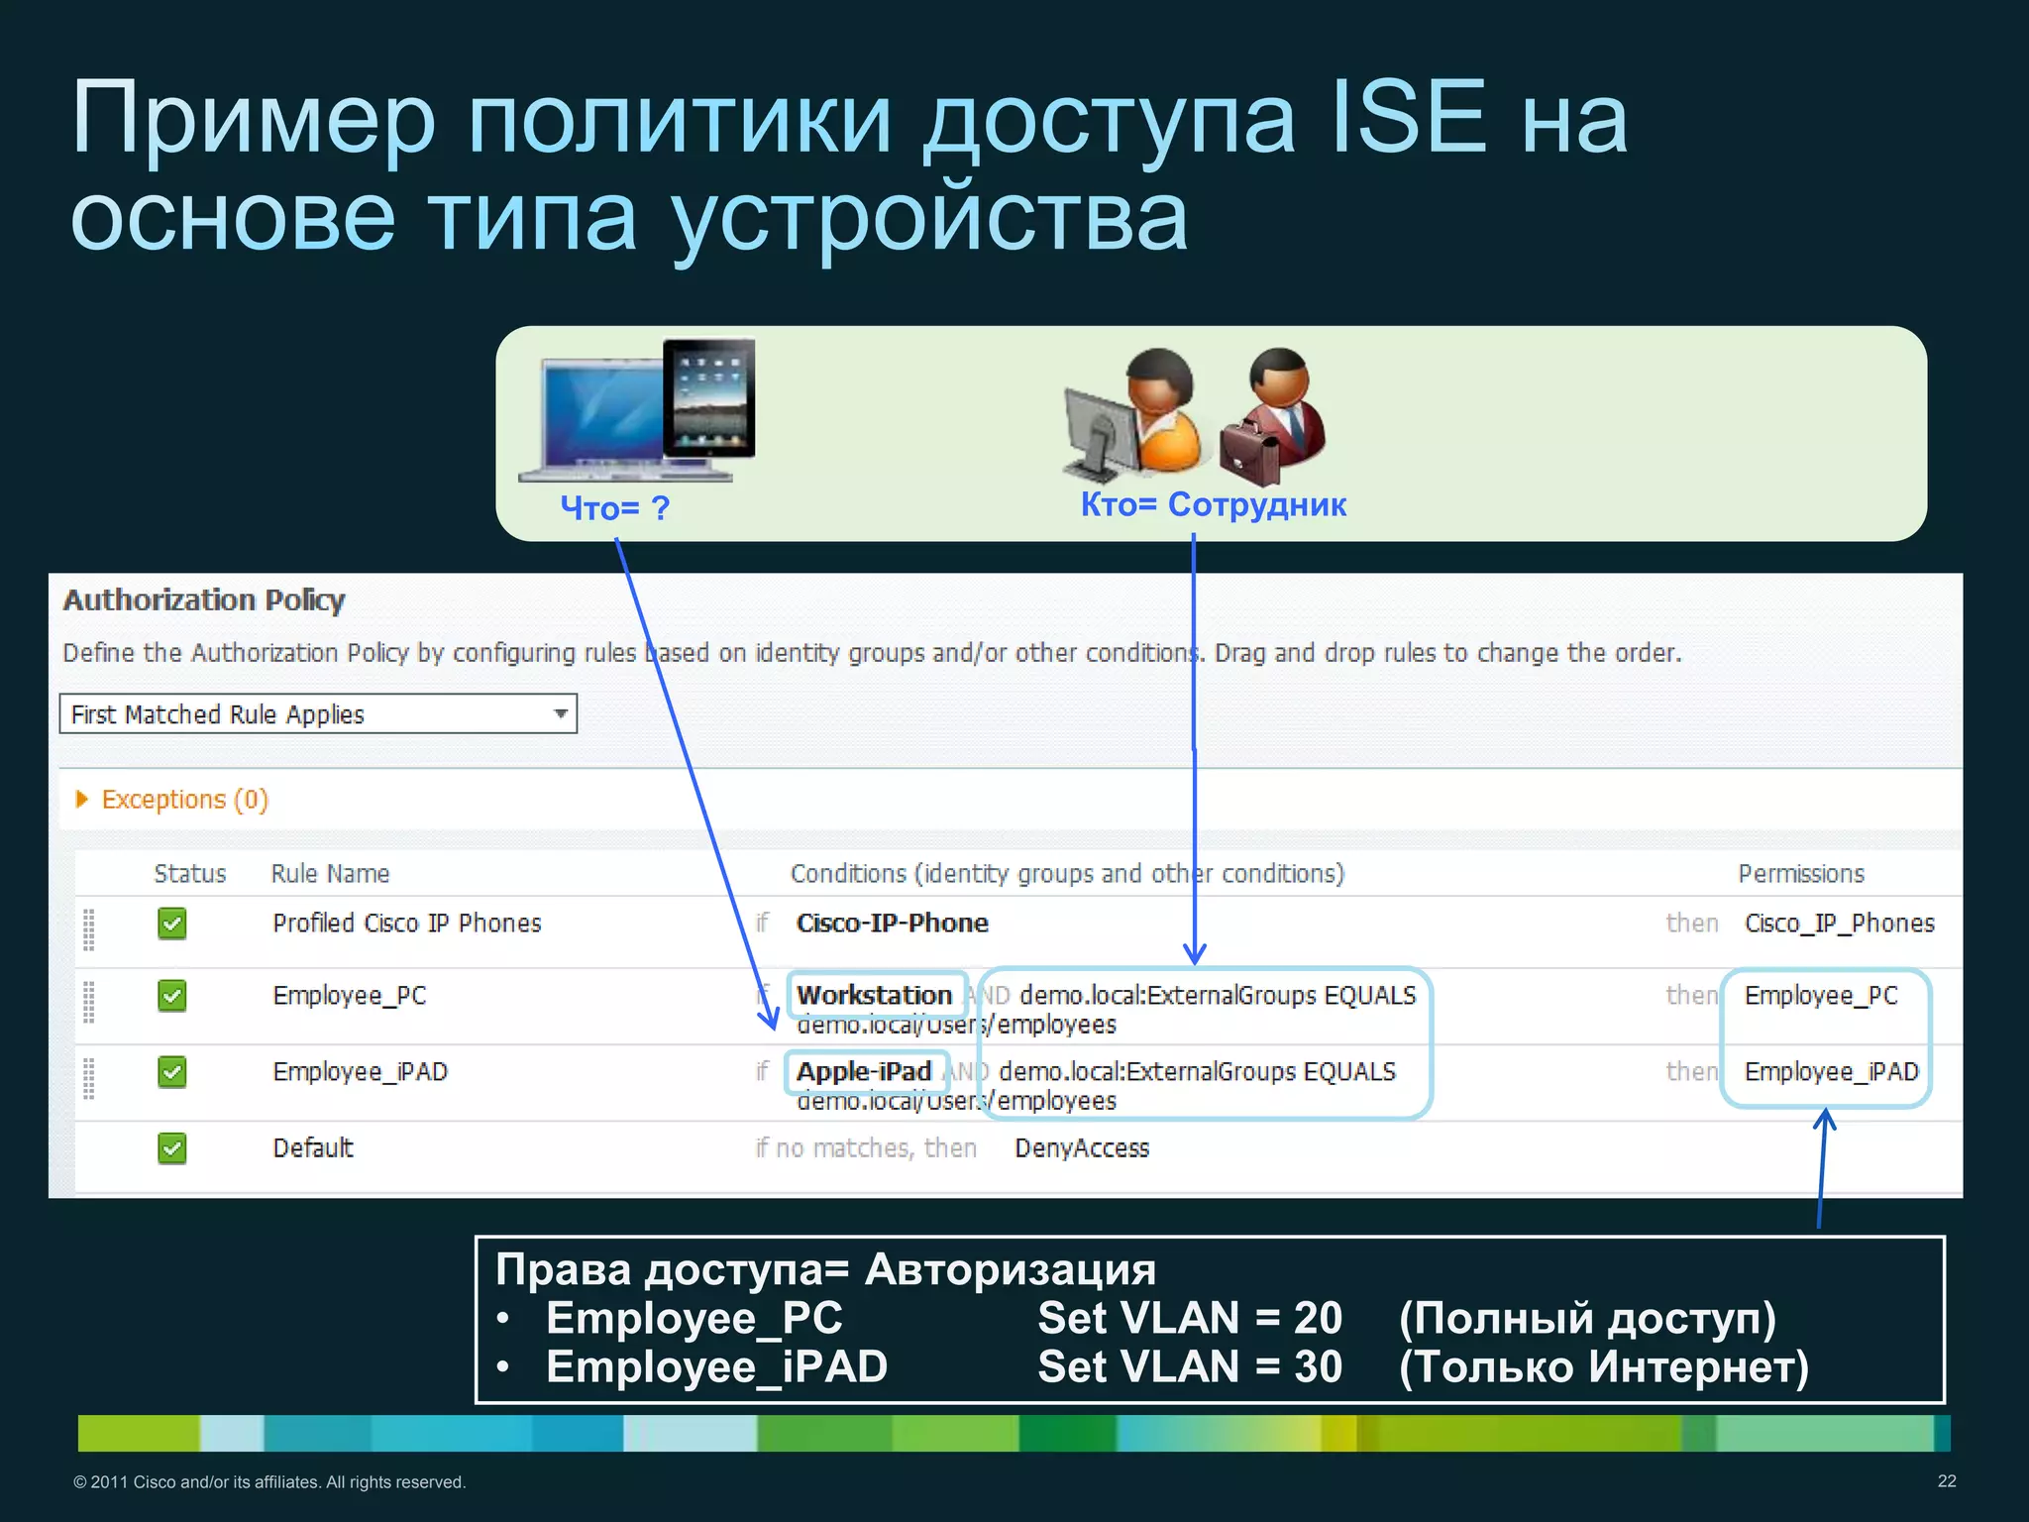Select the Employee_iPAD rule name

click(x=361, y=1072)
